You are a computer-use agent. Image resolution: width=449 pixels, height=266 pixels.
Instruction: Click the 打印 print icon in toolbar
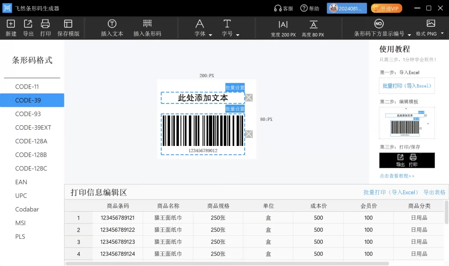click(45, 24)
